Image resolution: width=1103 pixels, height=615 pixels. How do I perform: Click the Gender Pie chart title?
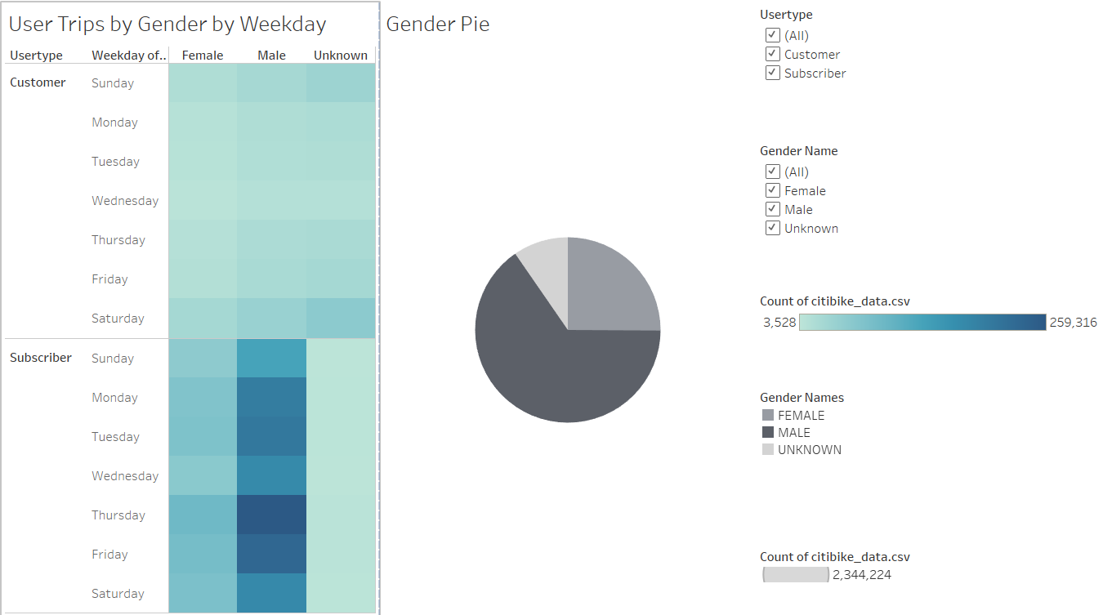[438, 24]
